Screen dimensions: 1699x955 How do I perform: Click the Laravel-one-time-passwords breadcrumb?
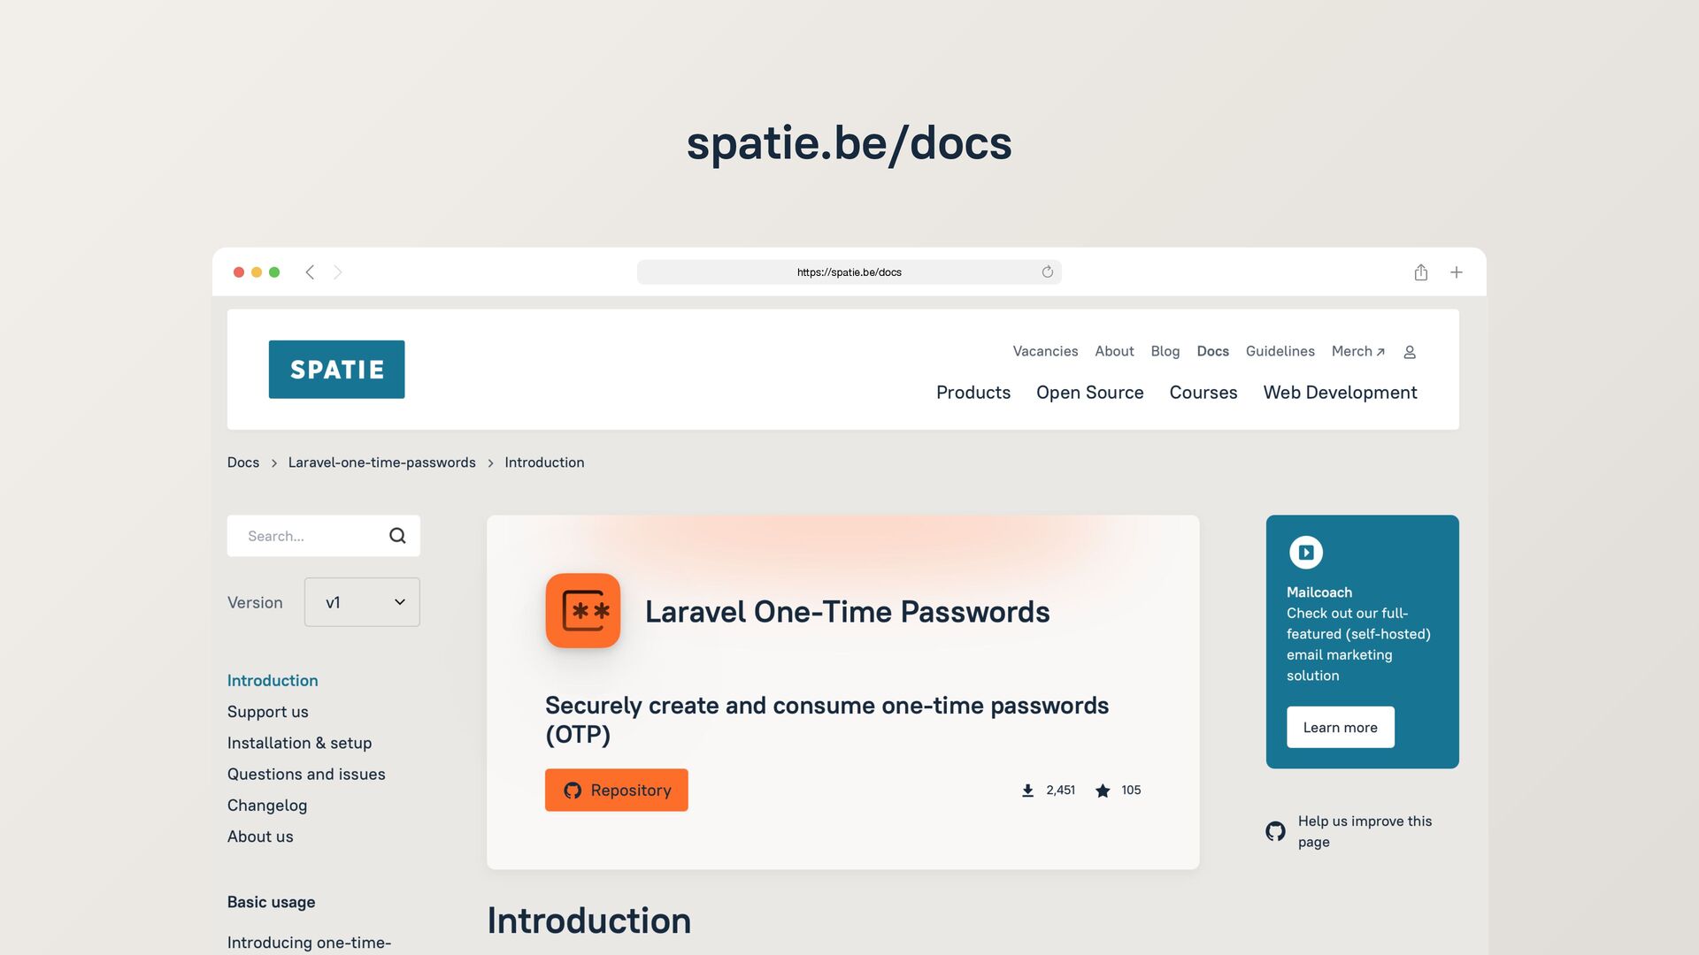pos(381,462)
